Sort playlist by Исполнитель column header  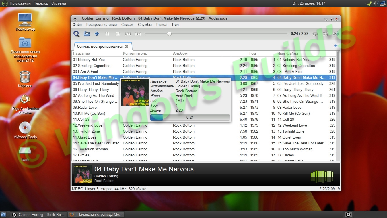147,53
